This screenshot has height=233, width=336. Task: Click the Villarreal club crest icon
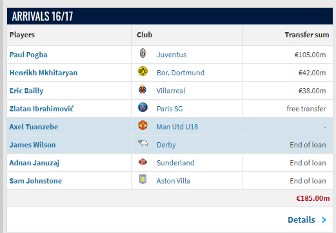(x=143, y=89)
